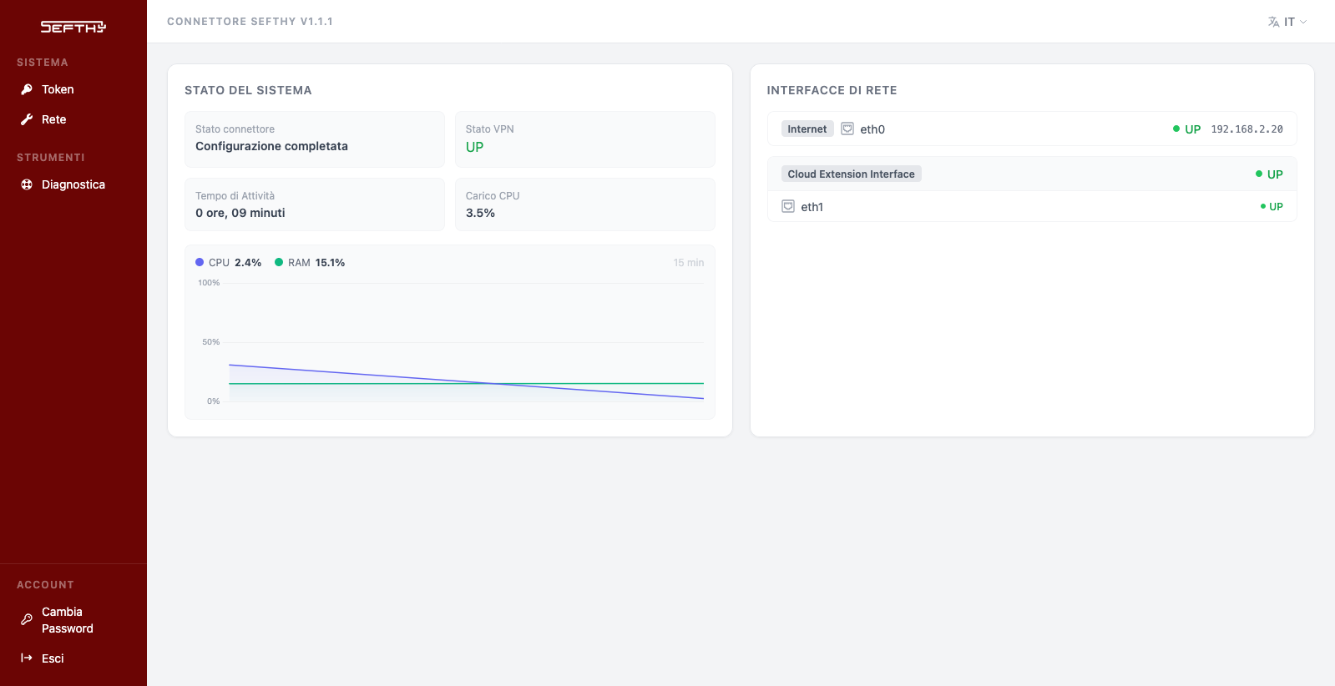The height and width of the screenshot is (686, 1335).
Task: Click the green status dot on eth1 row
Action: pos(1263,206)
